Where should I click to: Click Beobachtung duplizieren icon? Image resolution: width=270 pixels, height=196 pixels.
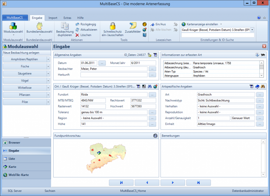point(65,26)
